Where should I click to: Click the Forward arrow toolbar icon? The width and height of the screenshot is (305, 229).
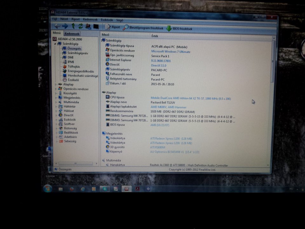click(65, 26)
